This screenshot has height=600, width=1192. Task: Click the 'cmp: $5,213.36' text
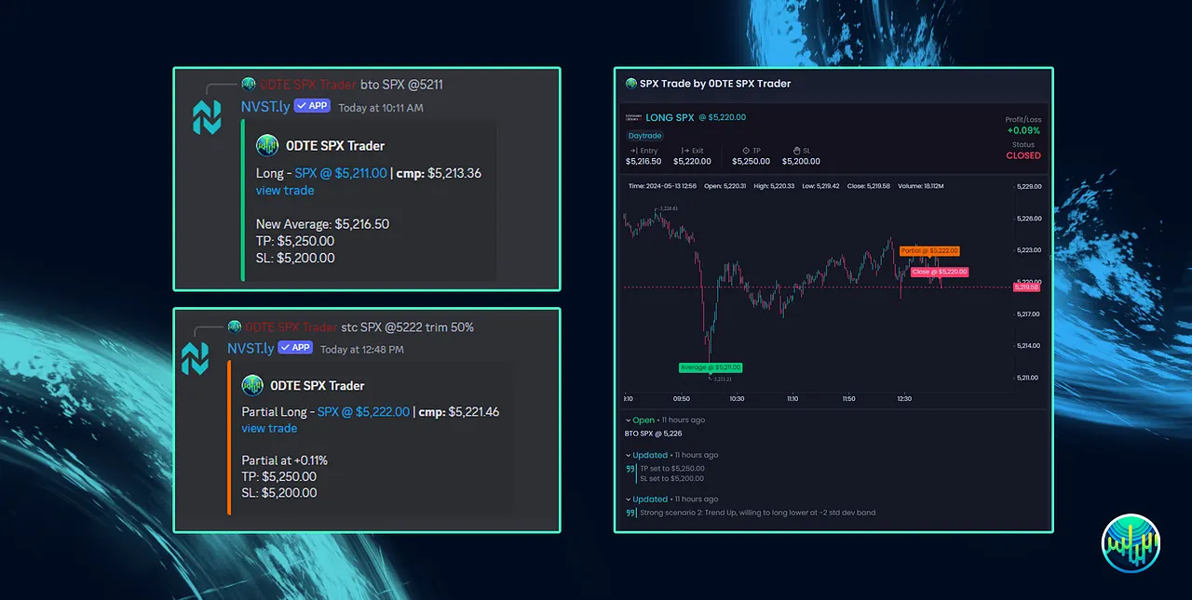[440, 173]
